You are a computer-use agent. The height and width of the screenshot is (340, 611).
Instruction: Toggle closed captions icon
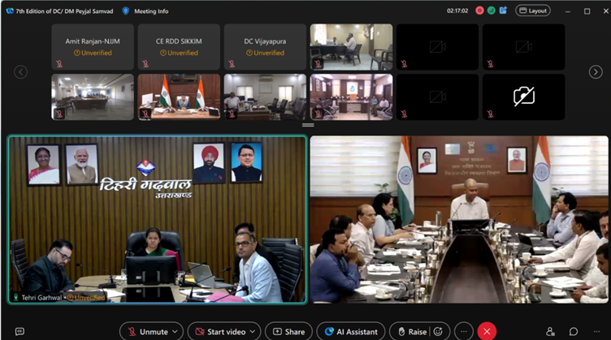pyautogui.click(x=19, y=331)
